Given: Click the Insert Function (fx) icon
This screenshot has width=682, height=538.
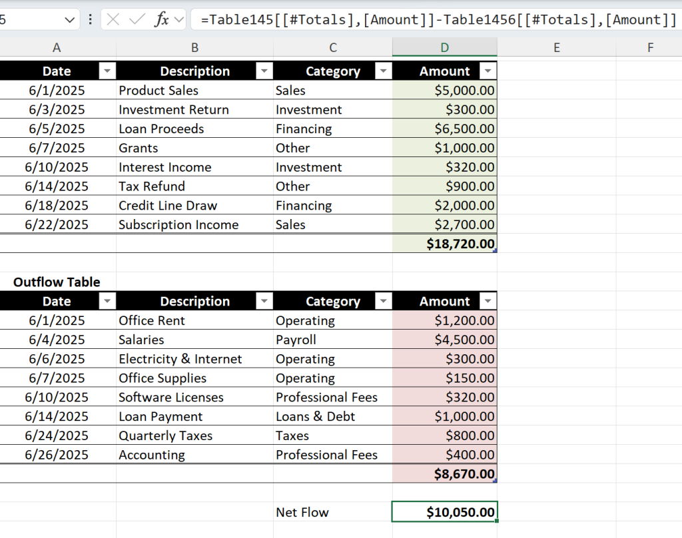Looking at the screenshot, I should [x=163, y=19].
